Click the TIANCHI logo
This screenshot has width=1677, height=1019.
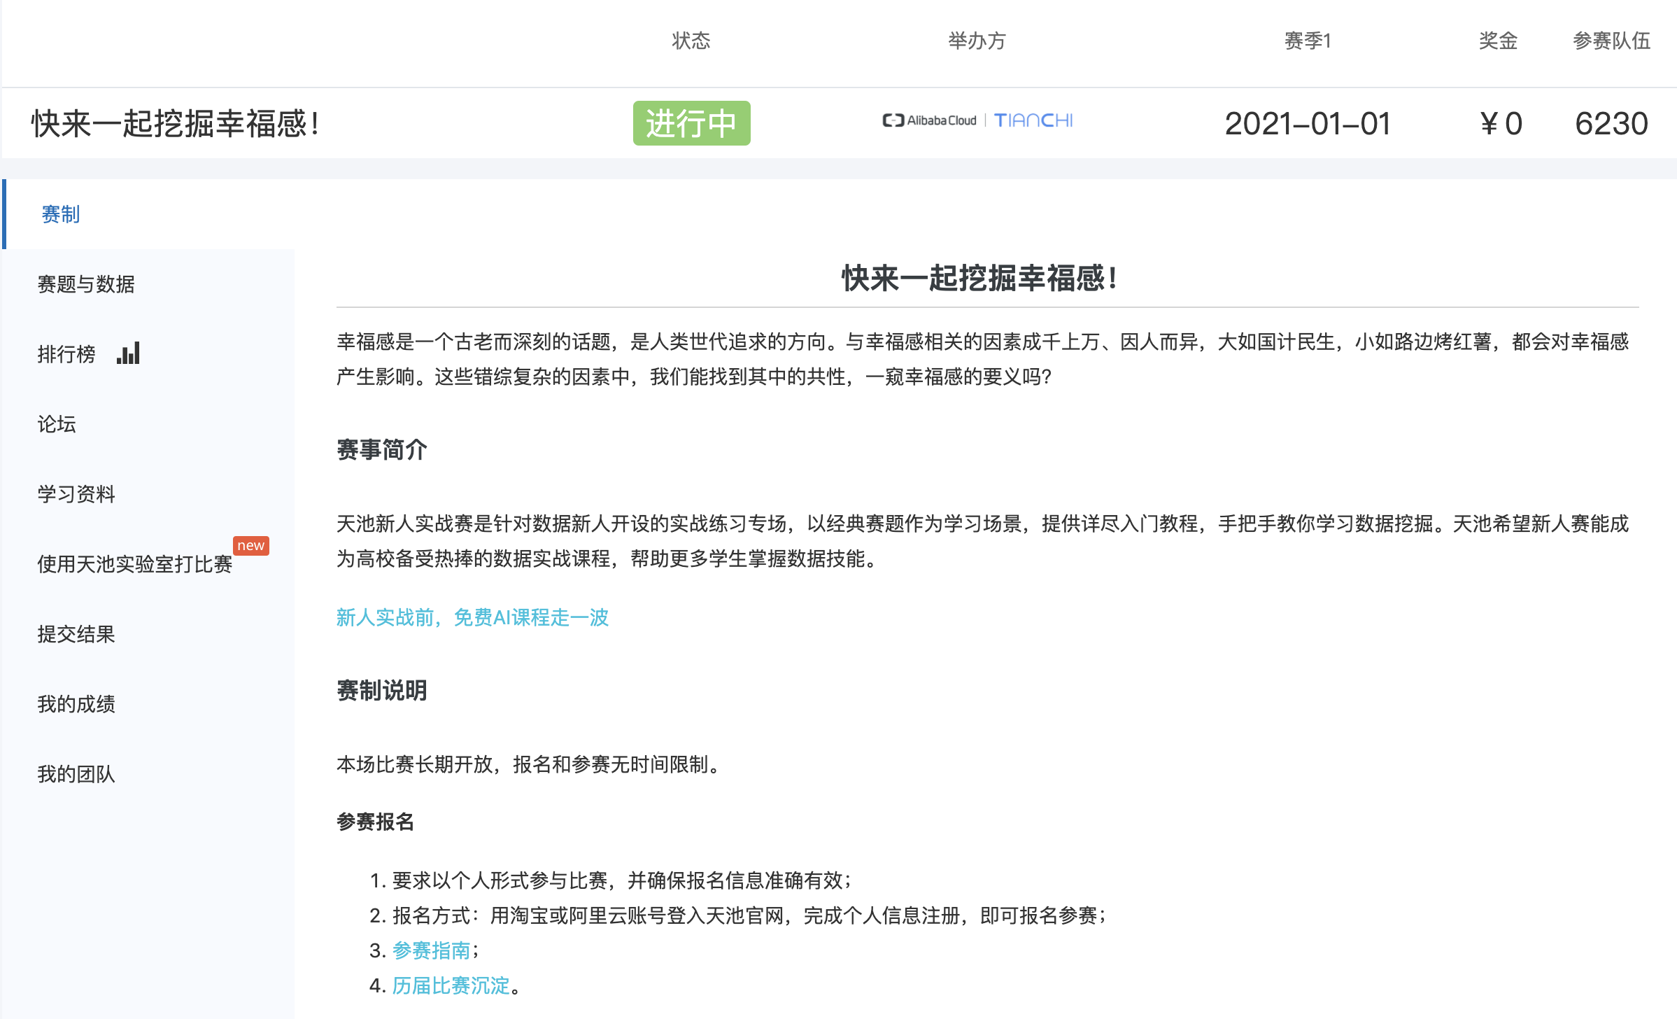point(1033,120)
